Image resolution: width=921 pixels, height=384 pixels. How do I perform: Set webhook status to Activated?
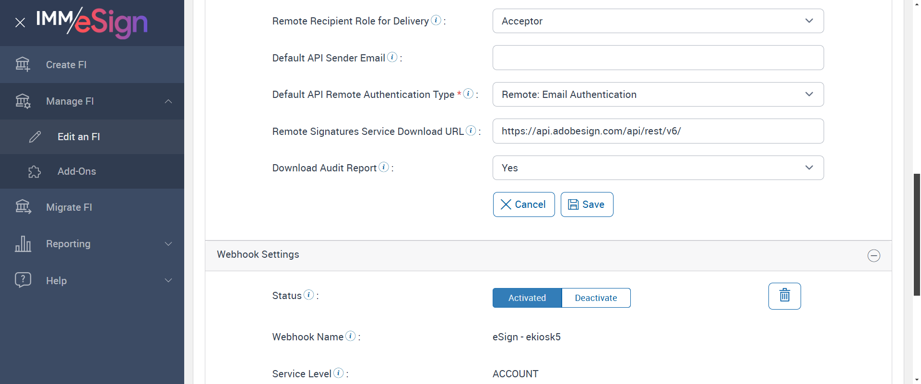527,298
